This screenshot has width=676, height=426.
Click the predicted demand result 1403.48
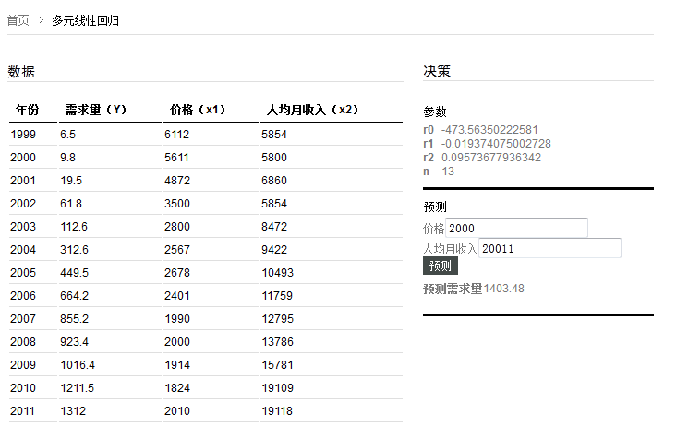coord(503,289)
